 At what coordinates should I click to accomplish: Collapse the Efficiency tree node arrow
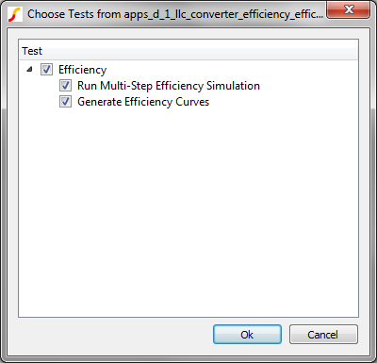pos(29,70)
